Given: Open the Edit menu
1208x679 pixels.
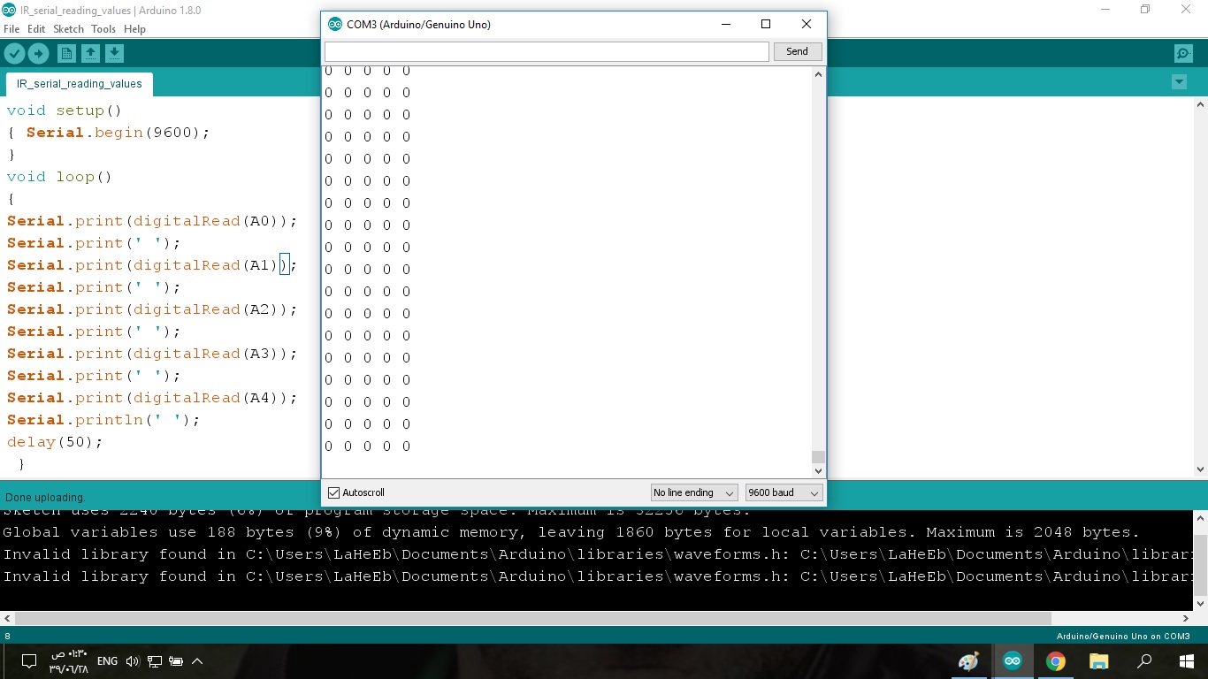Looking at the screenshot, I should click(x=36, y=29).
